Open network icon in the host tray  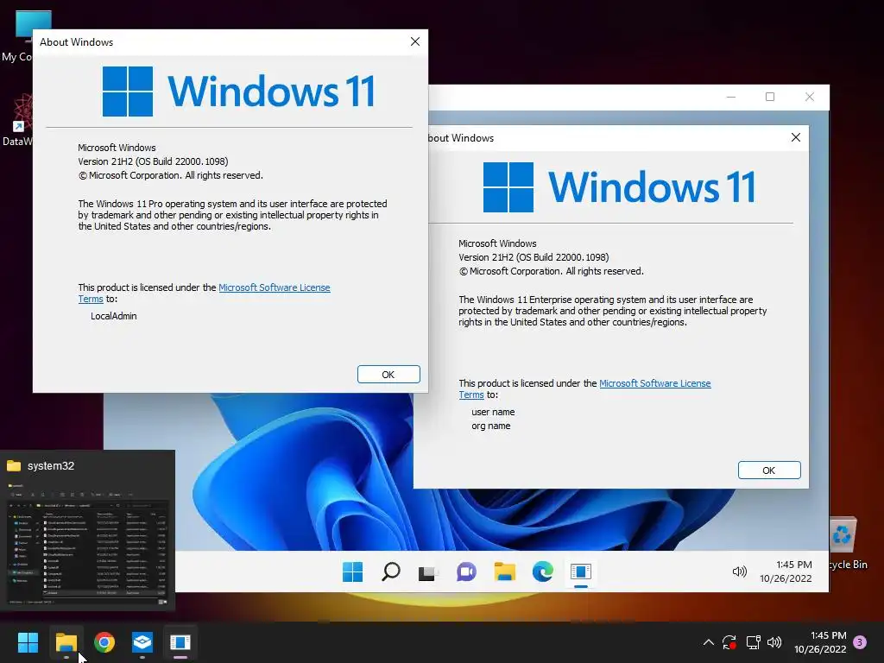click(x=753, y=642)
